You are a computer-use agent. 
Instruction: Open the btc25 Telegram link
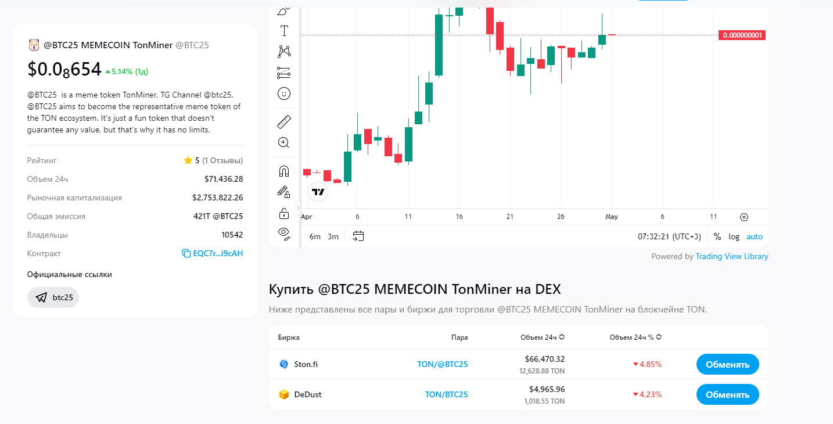[53, 297]
